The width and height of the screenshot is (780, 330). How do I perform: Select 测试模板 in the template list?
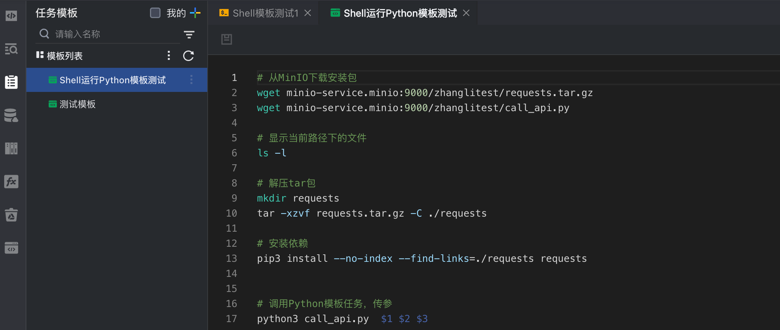pos(78,104)
